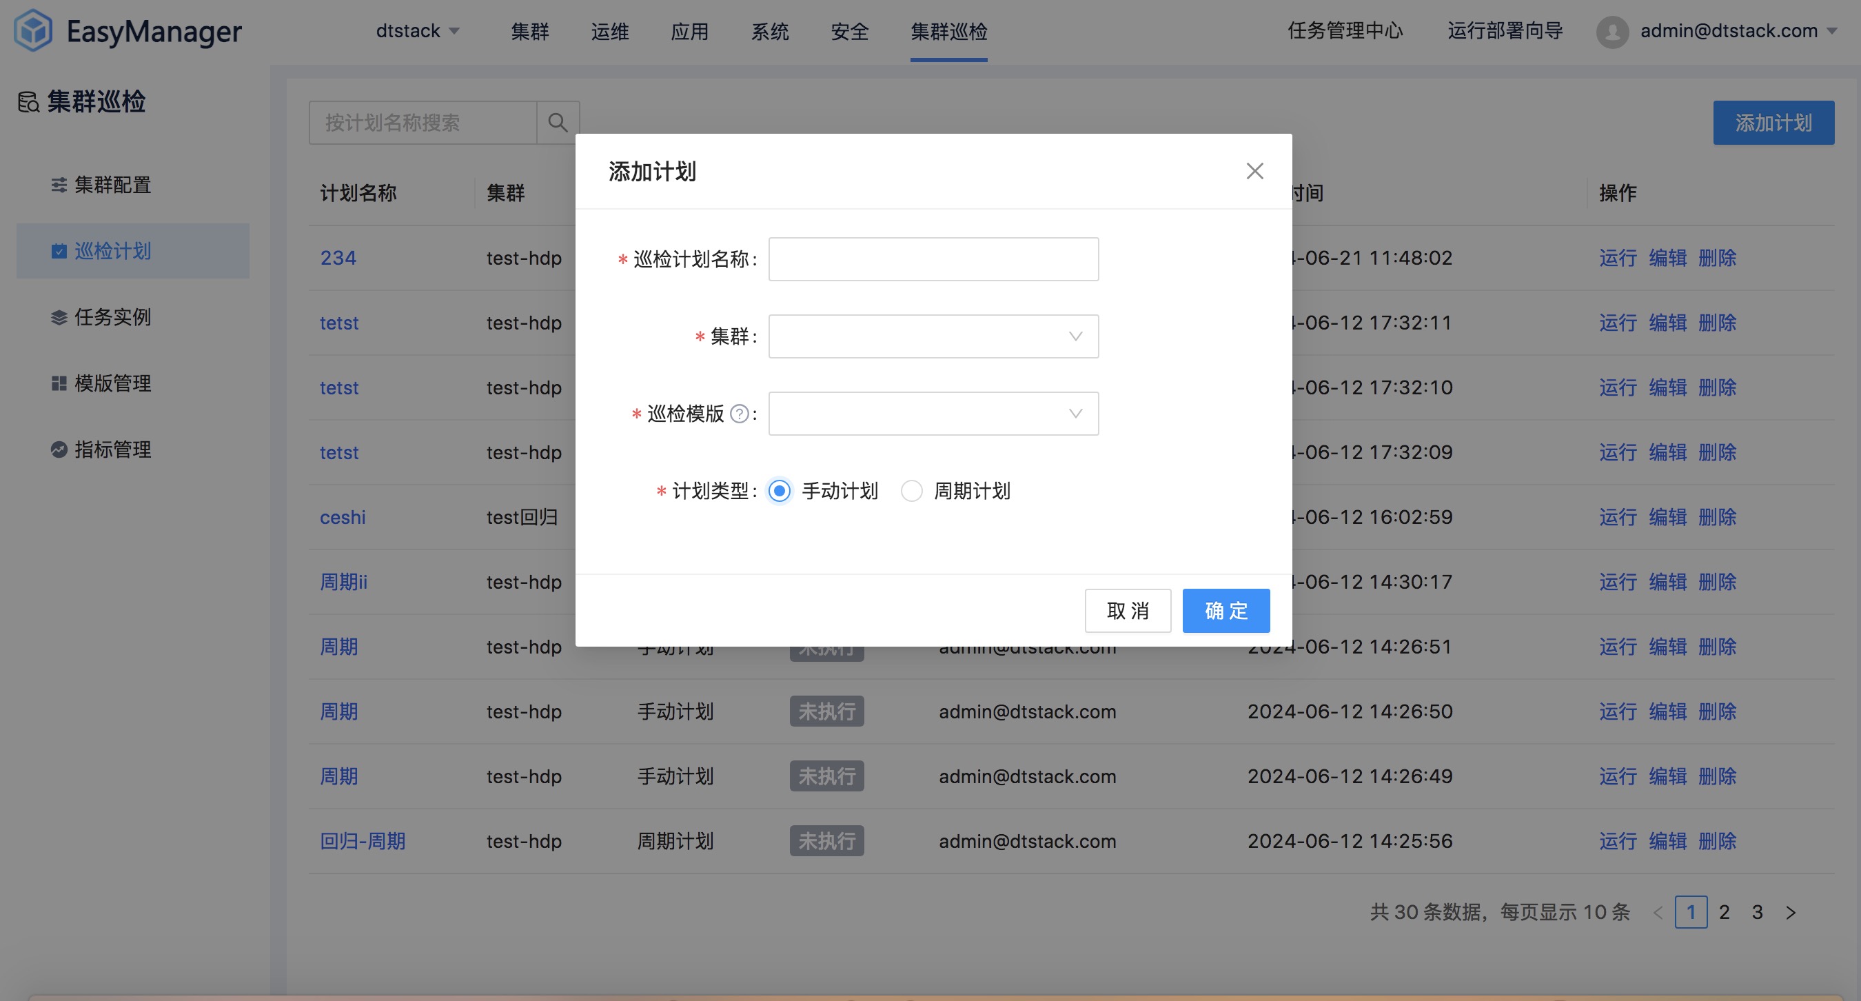The height and width of the screenshot is (1001, 1861).
Task: Click the 取消 button
Action: [1128, 611]
